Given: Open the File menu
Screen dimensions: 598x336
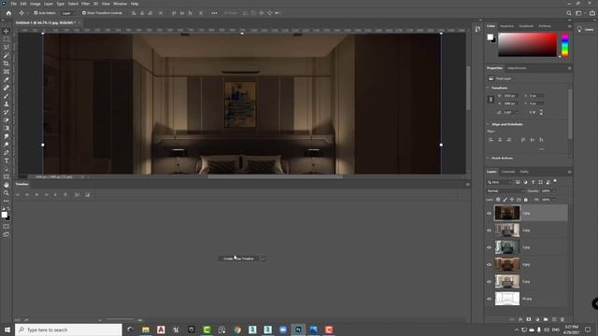Looking at the screenshot, I should (x=13, y=4).
